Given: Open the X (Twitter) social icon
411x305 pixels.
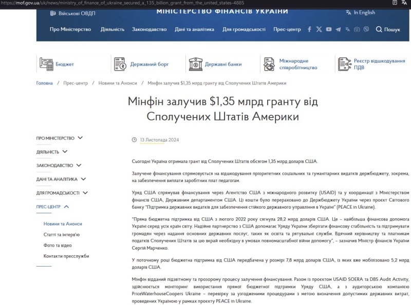Looking at the screenshot, I should [319, 30].
